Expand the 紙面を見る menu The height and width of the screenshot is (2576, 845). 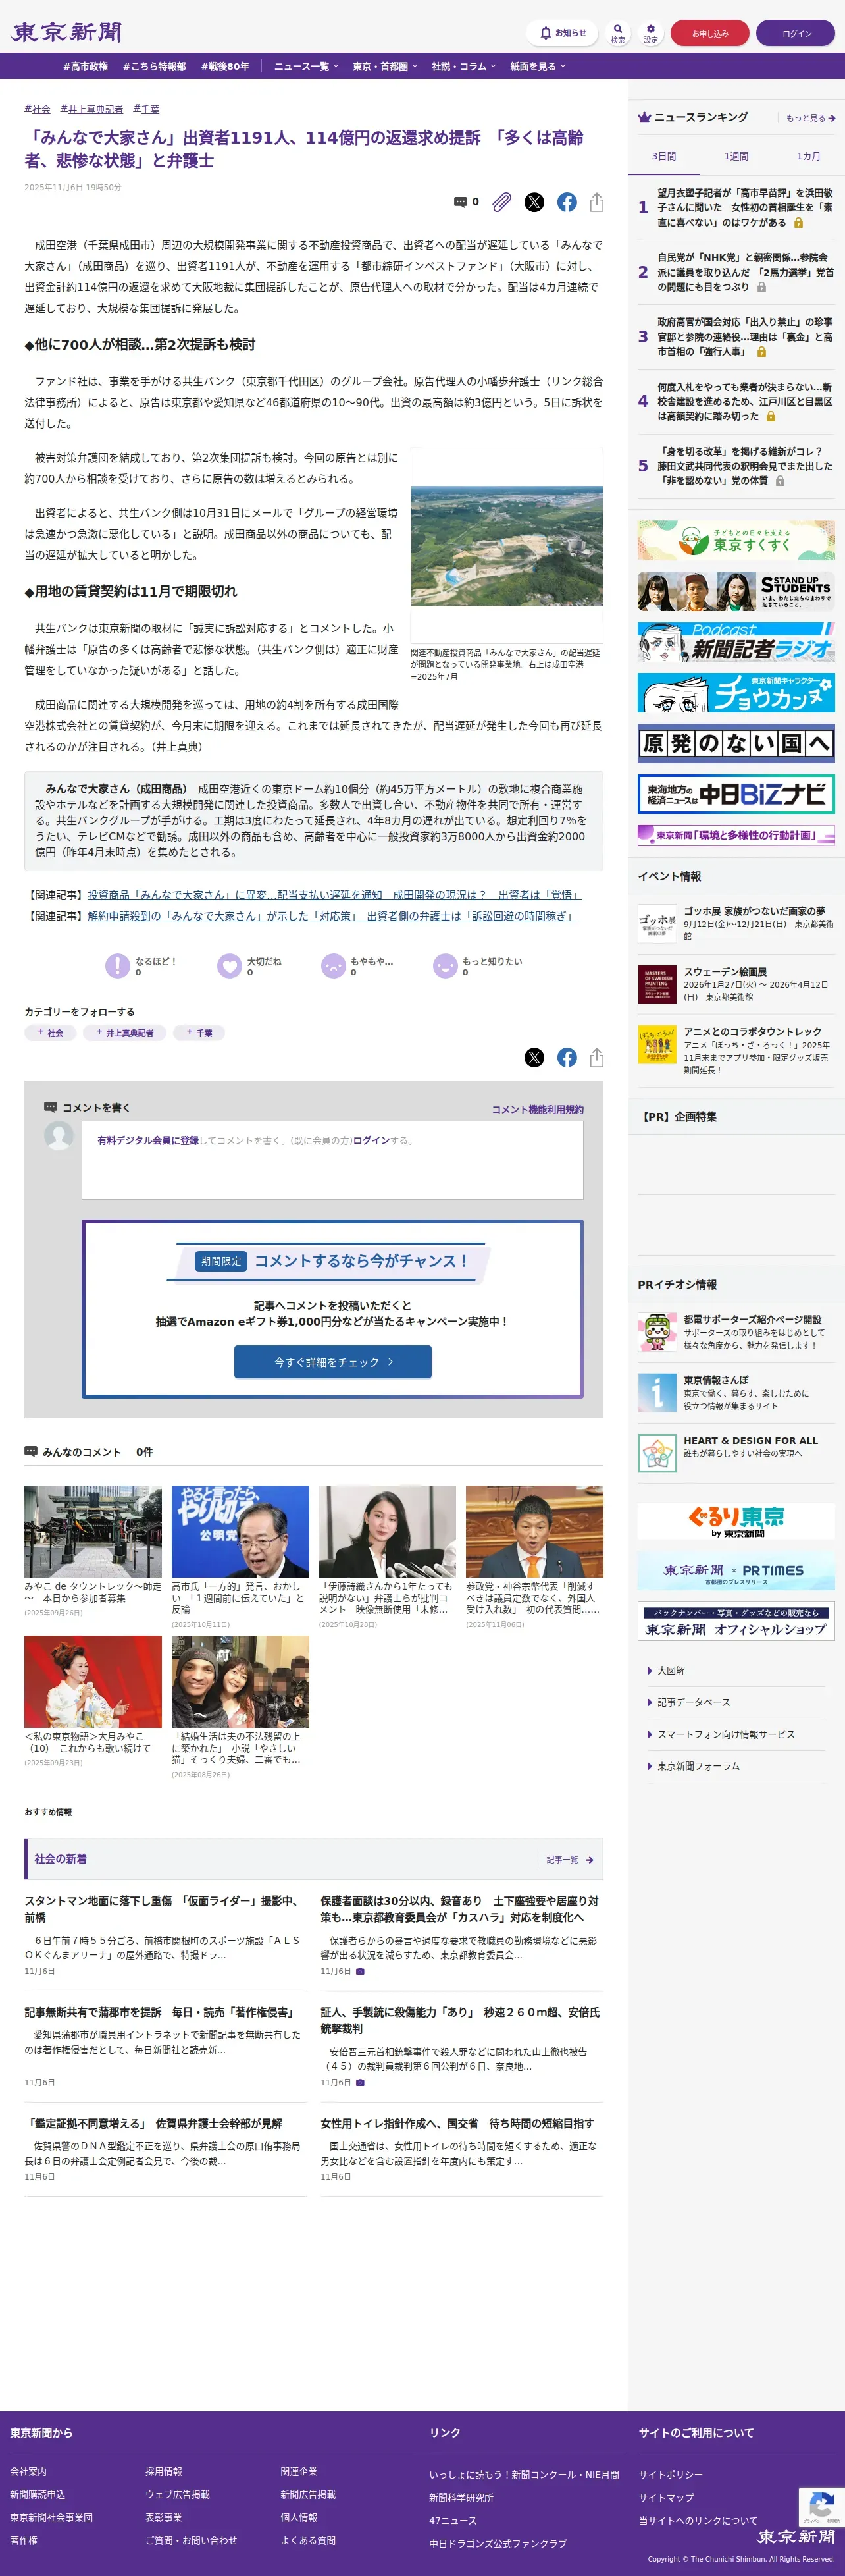(538, 66)
